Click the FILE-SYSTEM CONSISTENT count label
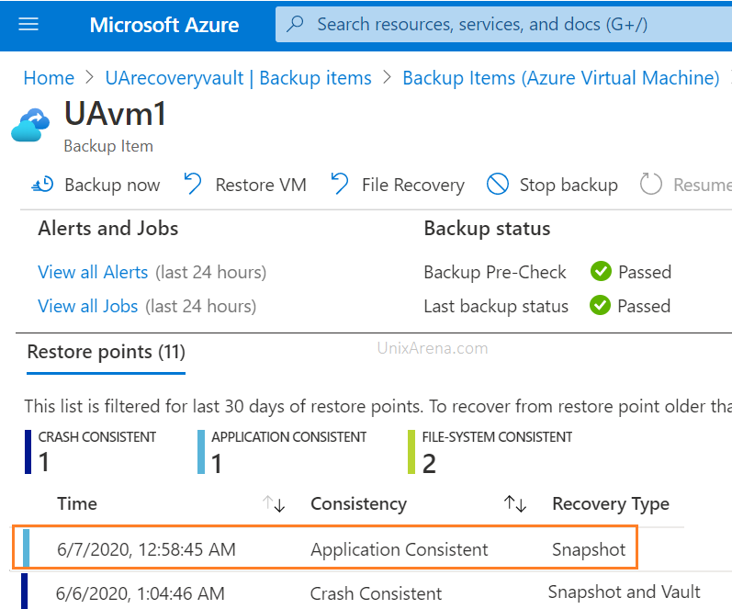Screen dimensions: 732x609 [497, 437]
